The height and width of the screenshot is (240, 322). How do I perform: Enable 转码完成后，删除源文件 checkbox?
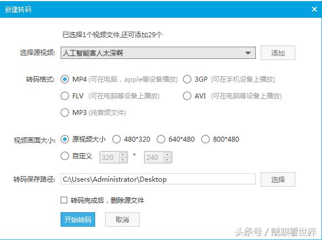tap(64, 200)
